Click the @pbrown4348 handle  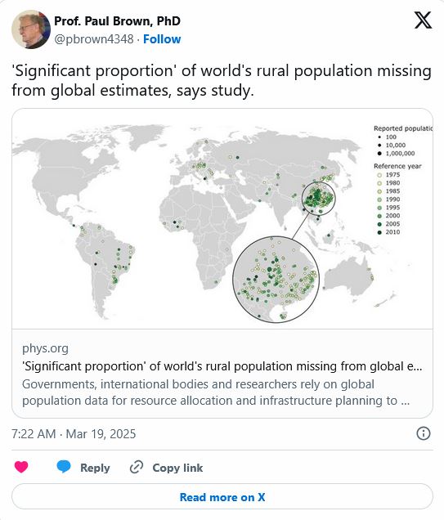[94, 39]
